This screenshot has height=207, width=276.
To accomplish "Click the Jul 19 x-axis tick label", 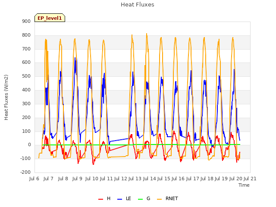I will tap(221, 179).
